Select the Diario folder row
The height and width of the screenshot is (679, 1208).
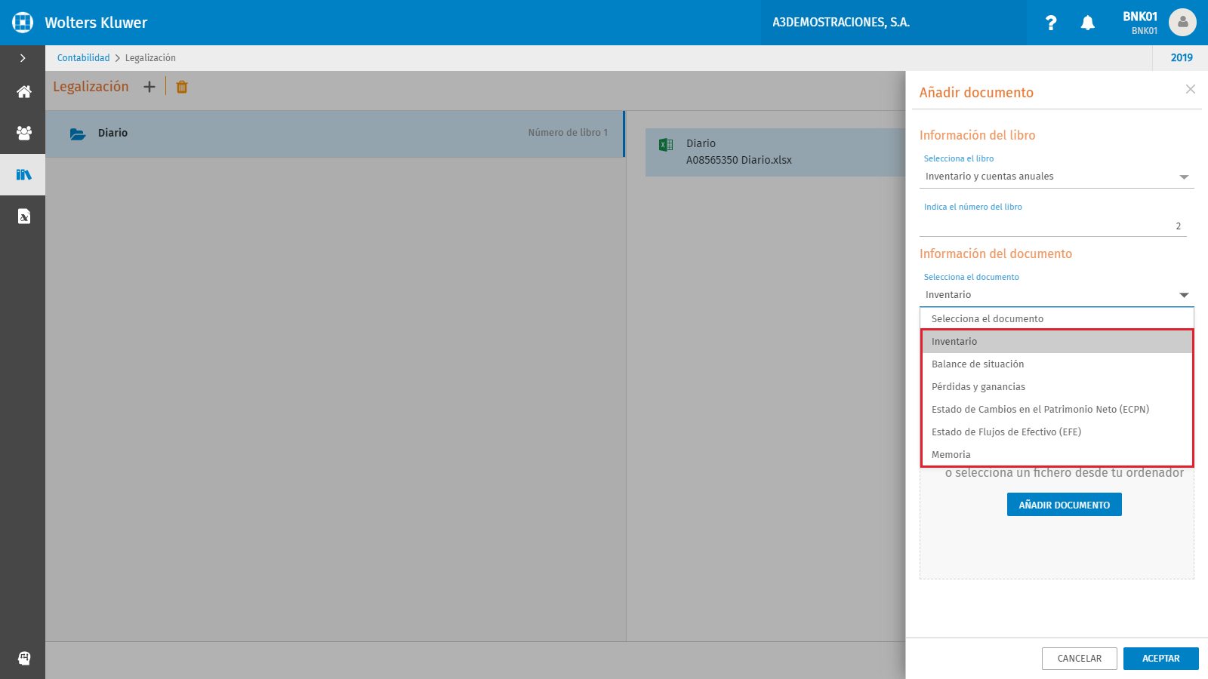[335, 134]
